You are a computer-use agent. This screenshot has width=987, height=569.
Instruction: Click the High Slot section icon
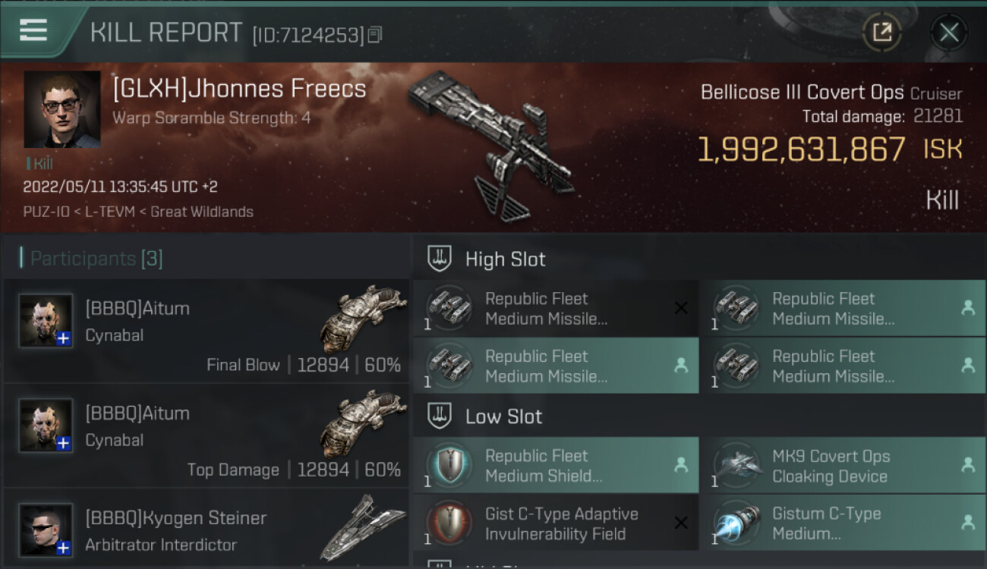pyautogui.click(x=440, y=259)
